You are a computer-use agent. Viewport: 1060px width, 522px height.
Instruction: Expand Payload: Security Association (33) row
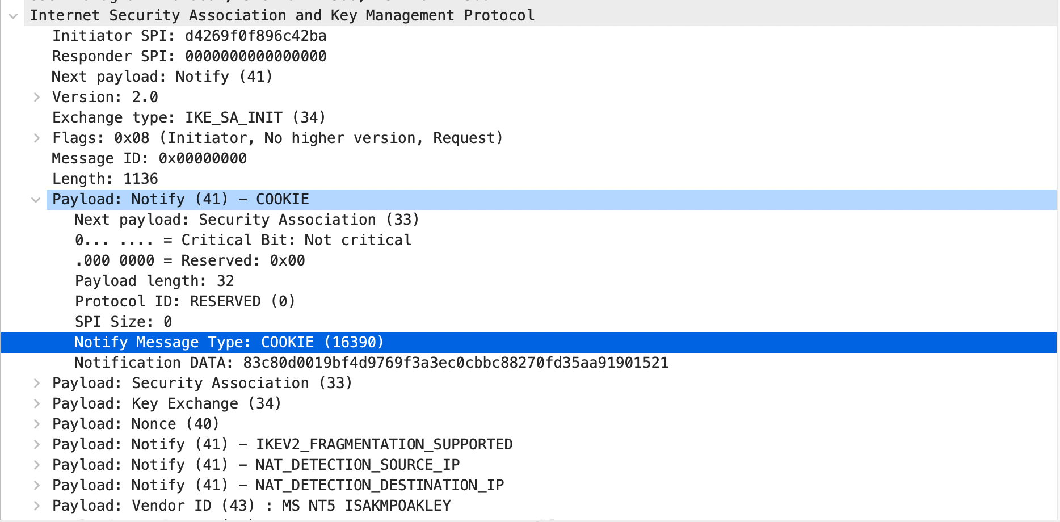[37, 384]
